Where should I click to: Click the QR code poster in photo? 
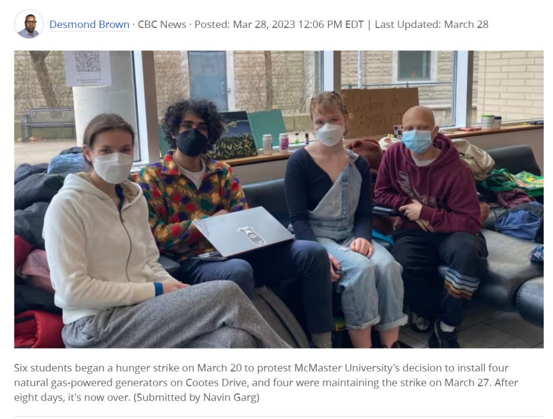tap(87, 68)
